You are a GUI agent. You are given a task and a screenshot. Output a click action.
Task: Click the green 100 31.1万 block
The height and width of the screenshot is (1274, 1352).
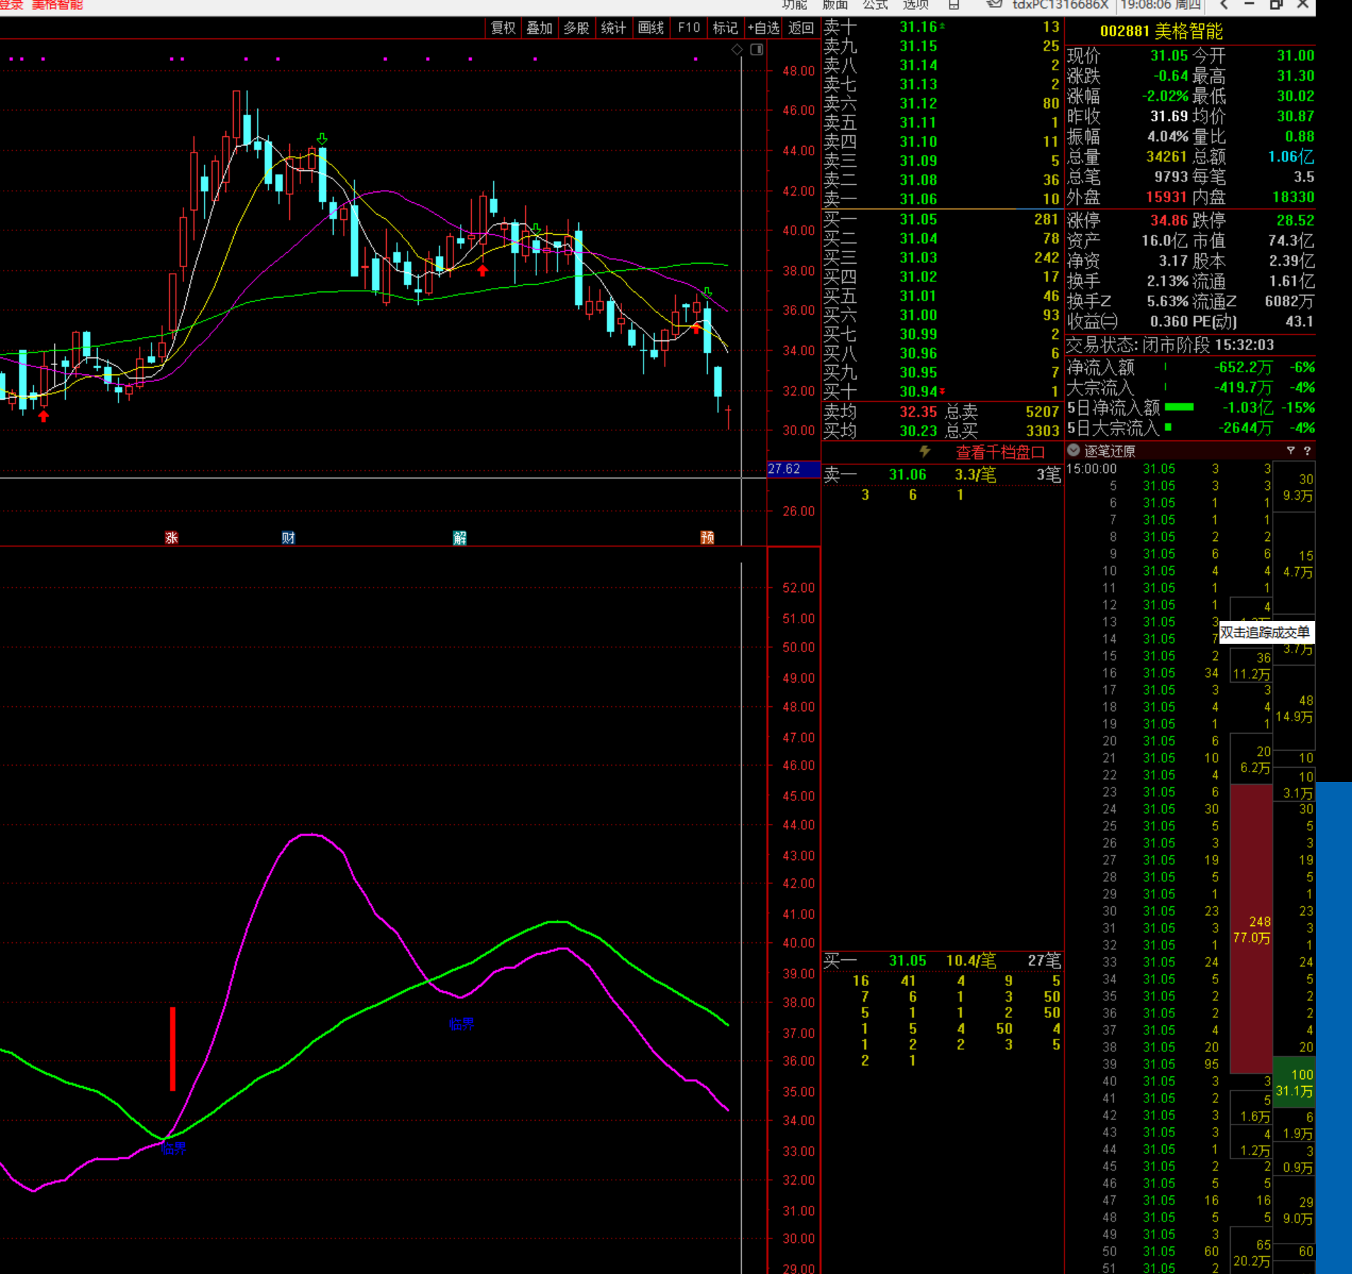[x=1294, y=1082]
